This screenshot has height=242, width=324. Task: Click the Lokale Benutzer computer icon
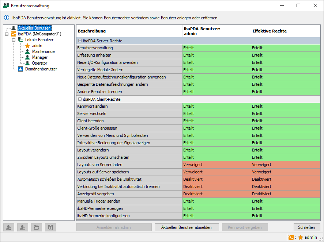coord(20,40)
